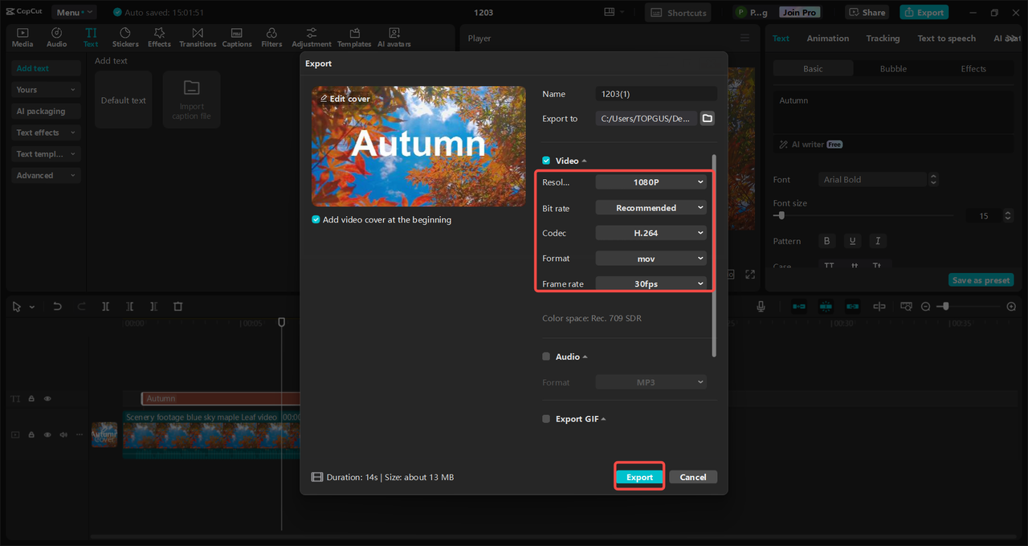Open the Player panel hamburger menu

pyautogui.click(x=744, y=38)
